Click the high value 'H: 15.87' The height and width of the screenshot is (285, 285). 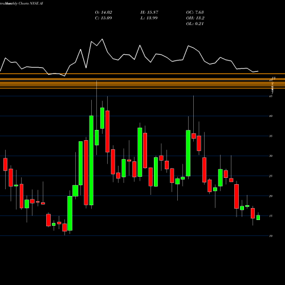tap(149, 13)
